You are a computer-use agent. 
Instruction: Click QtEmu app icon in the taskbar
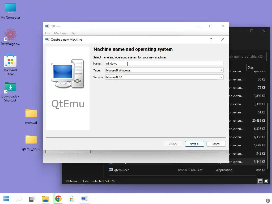84,199
